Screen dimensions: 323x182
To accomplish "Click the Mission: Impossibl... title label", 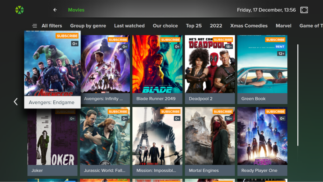I will click(x=156, y=170).
